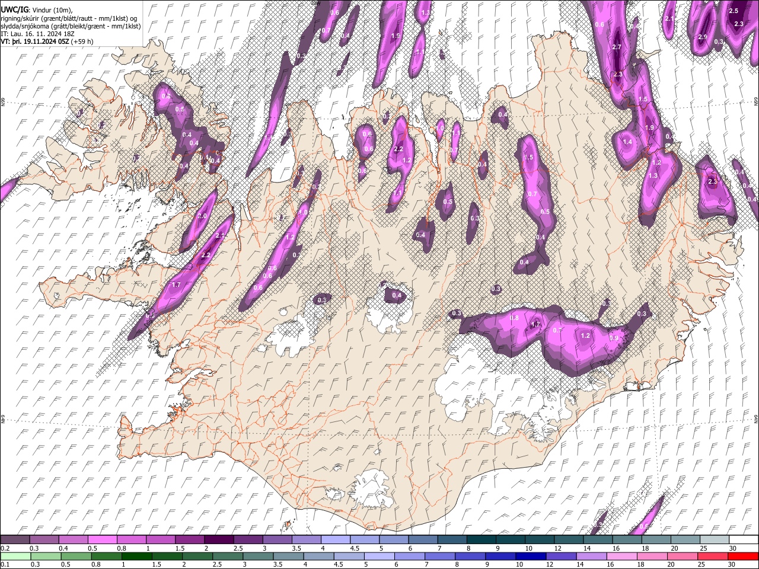Select the dark teal swatch starting at 8 in the upper legend
This screenshot has height=569, width=759.
(481, 540)
